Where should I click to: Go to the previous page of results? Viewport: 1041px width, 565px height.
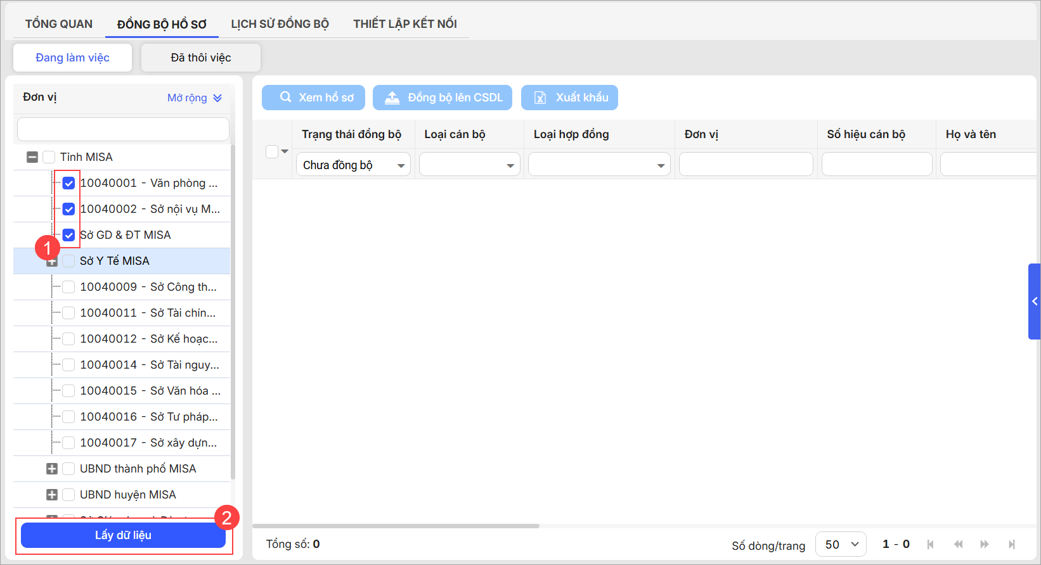click(x=958, y=544)
